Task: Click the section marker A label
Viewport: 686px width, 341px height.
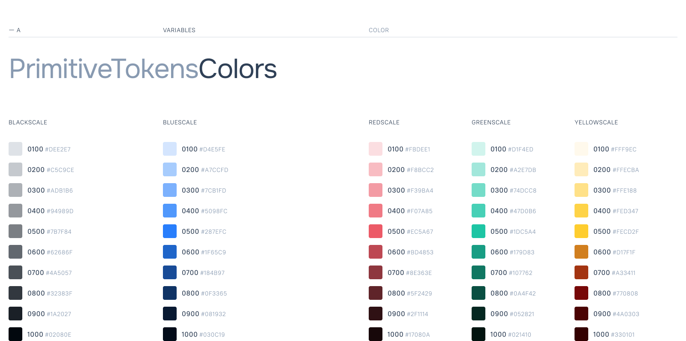Action: 18,30
